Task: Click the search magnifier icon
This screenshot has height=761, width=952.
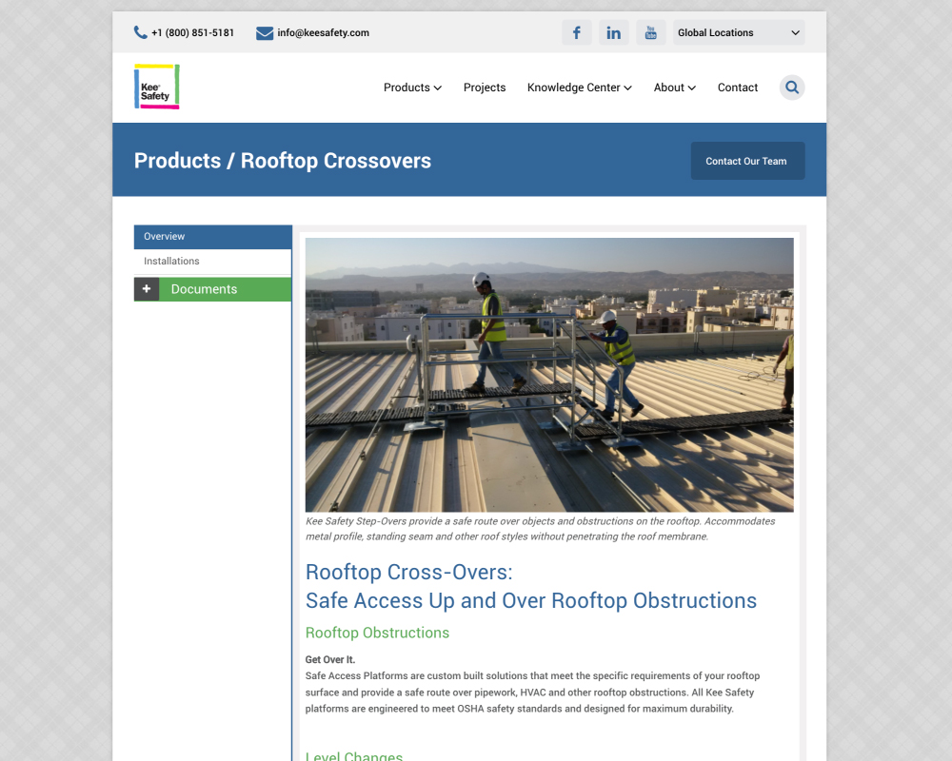Action: (792, 88)
